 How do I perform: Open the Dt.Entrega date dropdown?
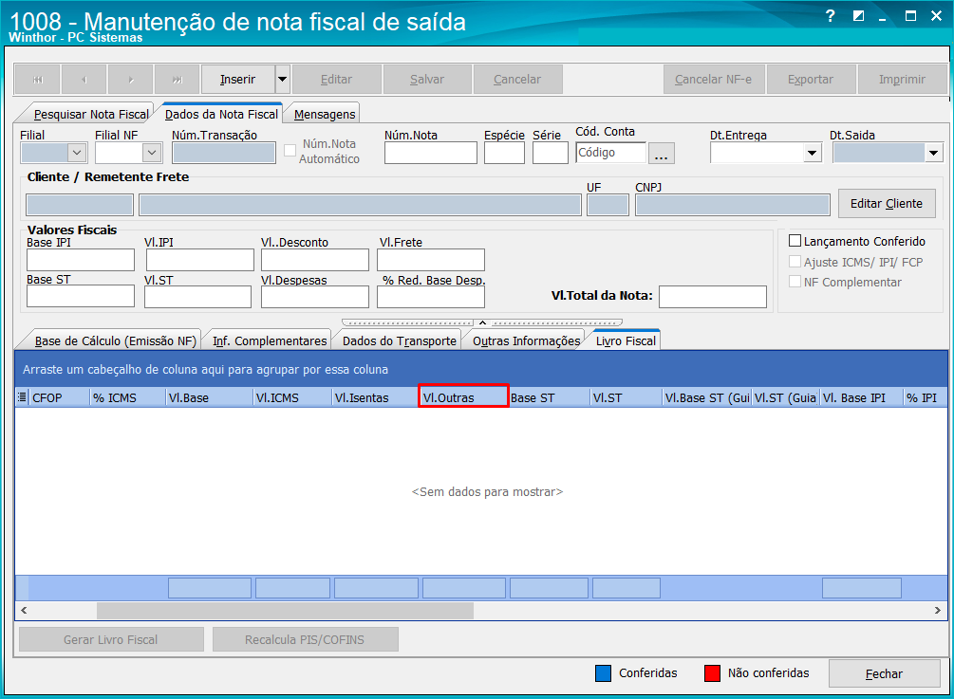pyautogui.click(x=813, y=153)
